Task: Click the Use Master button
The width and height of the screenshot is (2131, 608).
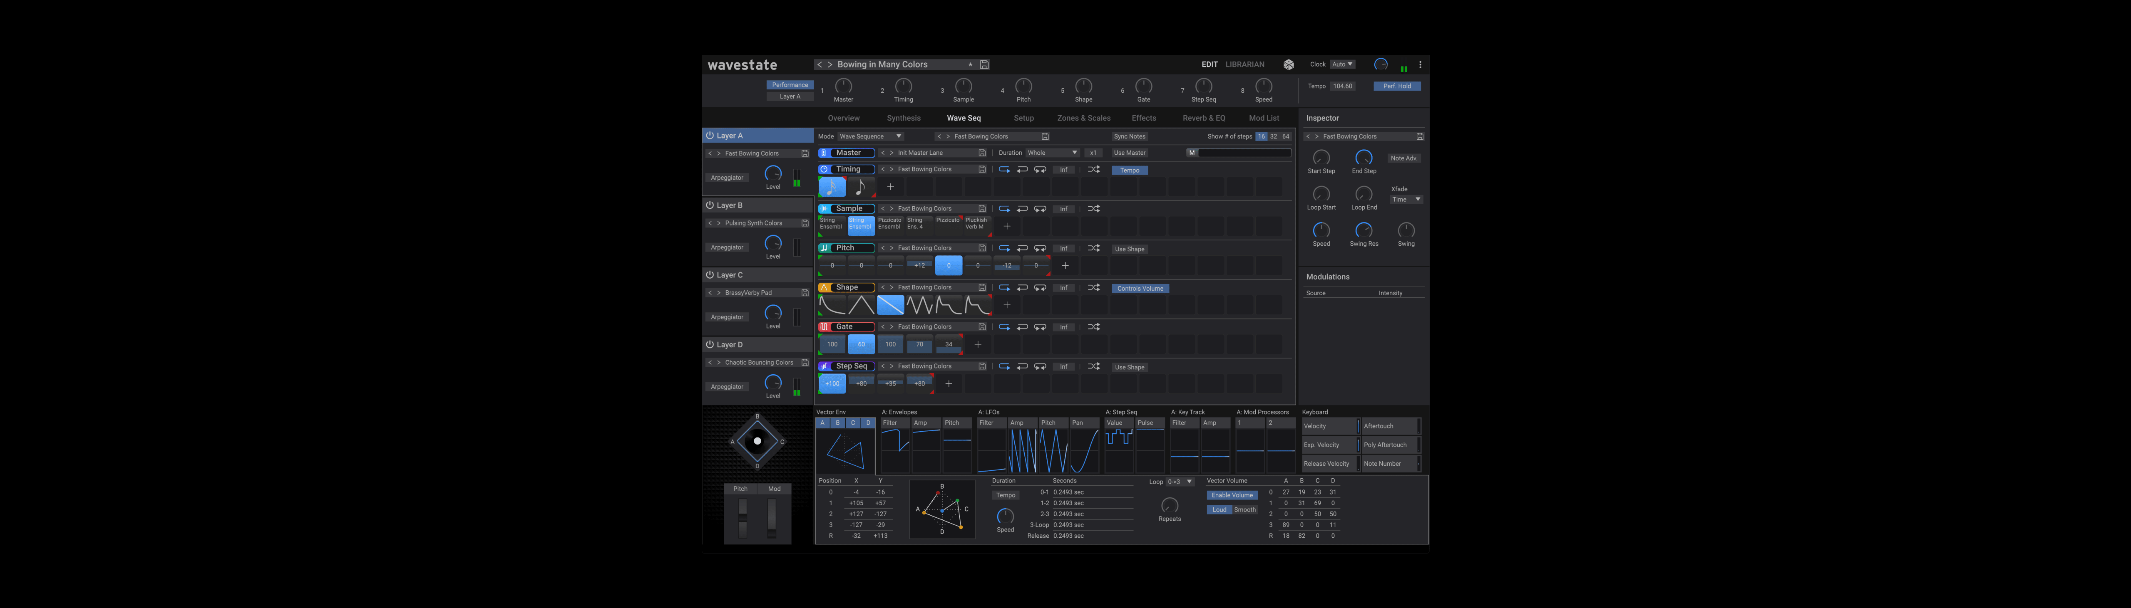Action: coord(1129,153)
